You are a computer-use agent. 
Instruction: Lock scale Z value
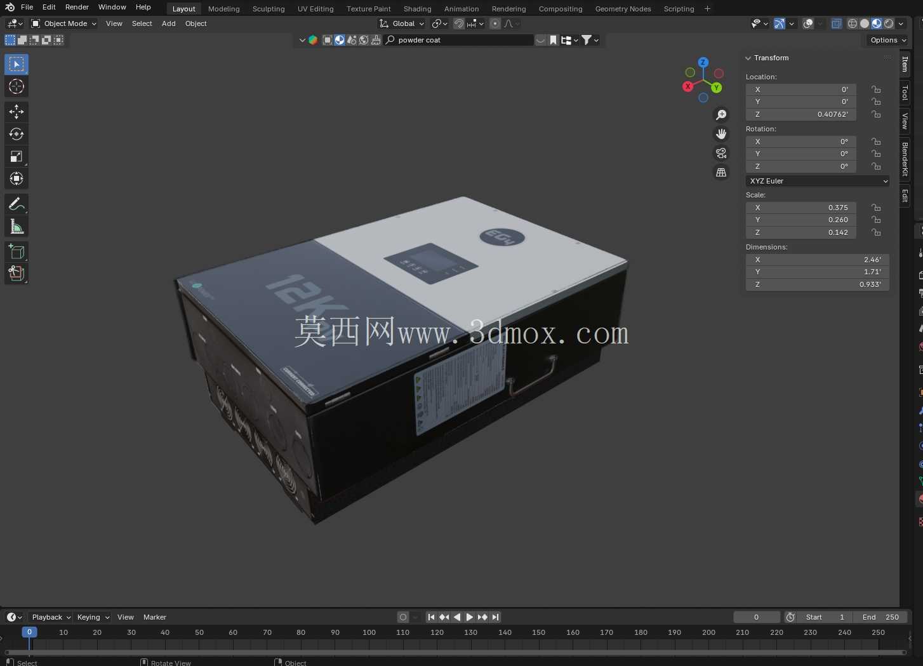876,232
